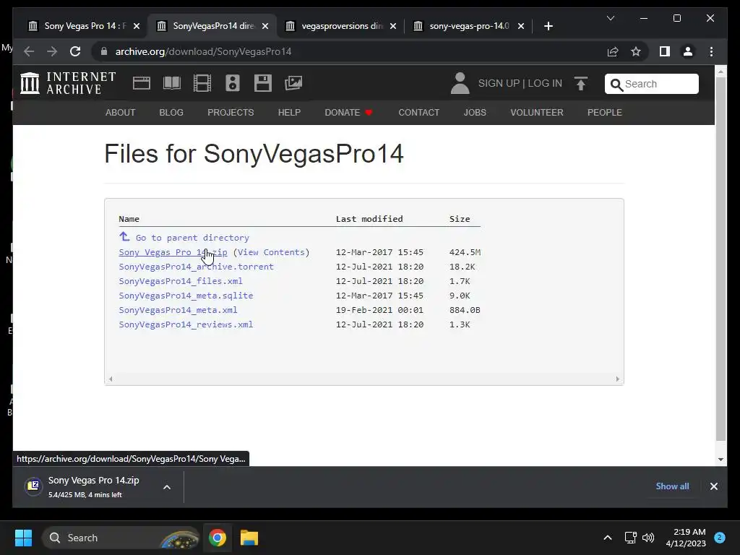Open the VOLUNTEER menu item
Screen dimensions: 740x555
(x=537, y=112)
